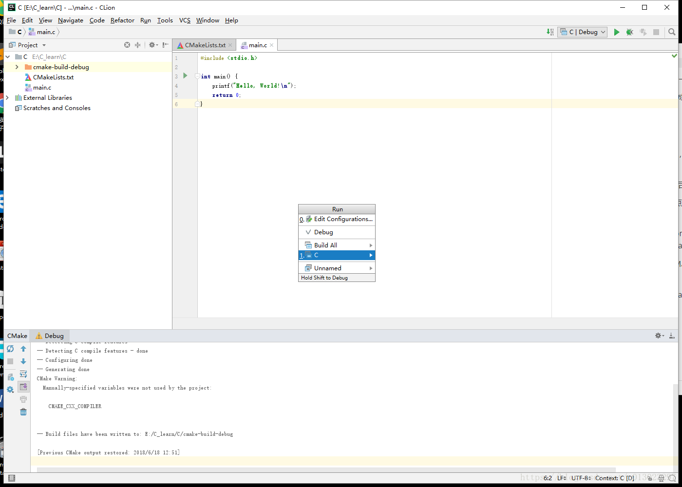
Task: Clear CMake output with the trash icon
Action: [x=23, y=412]
